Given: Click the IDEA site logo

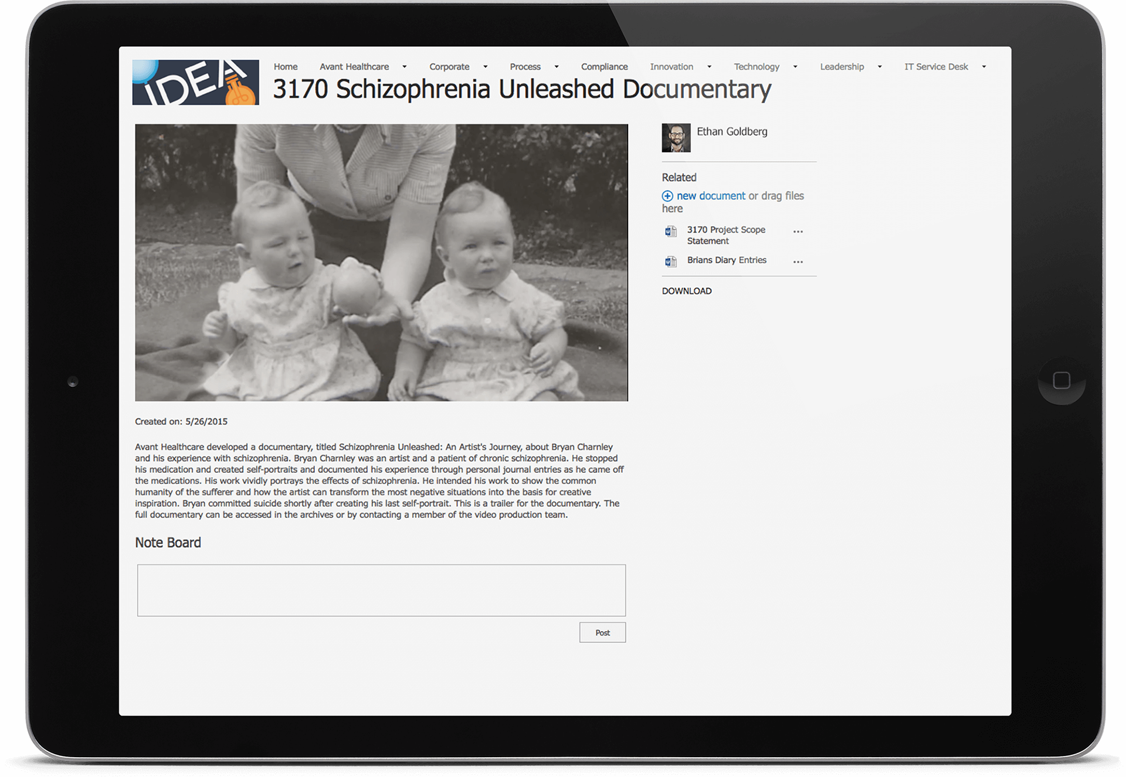Looking at the screenshot, I should point(195,83).
